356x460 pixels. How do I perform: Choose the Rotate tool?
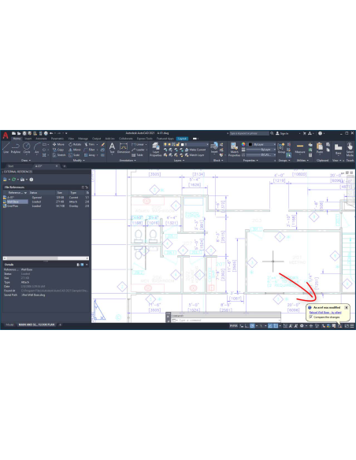coord(75,144)
